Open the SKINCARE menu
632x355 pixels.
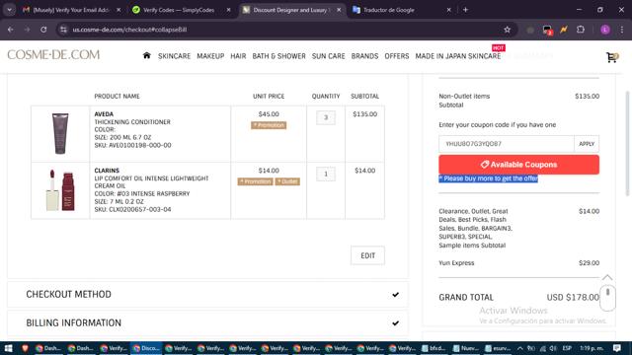pyautogui.click(x=174, y=56)
